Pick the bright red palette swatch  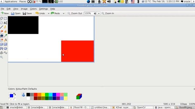click(x=36, y=94)
